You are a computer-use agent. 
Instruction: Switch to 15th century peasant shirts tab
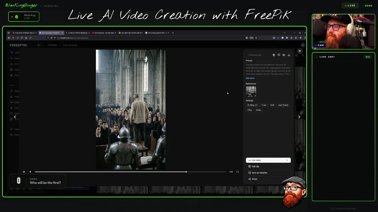pos(157,33)
